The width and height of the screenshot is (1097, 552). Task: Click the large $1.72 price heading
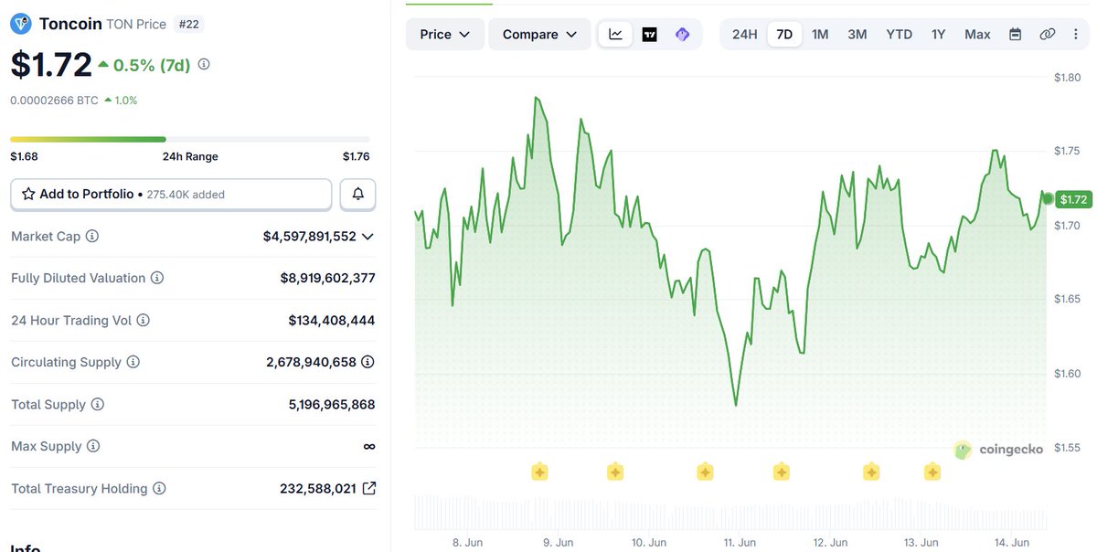(x=51, y=65)
